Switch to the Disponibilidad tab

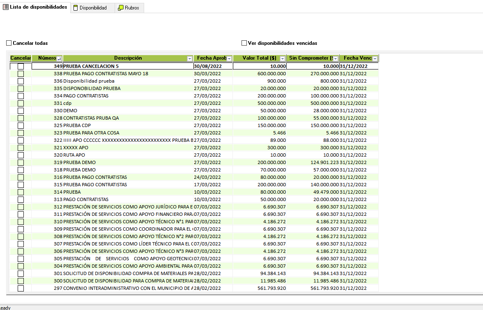(93, 8)
